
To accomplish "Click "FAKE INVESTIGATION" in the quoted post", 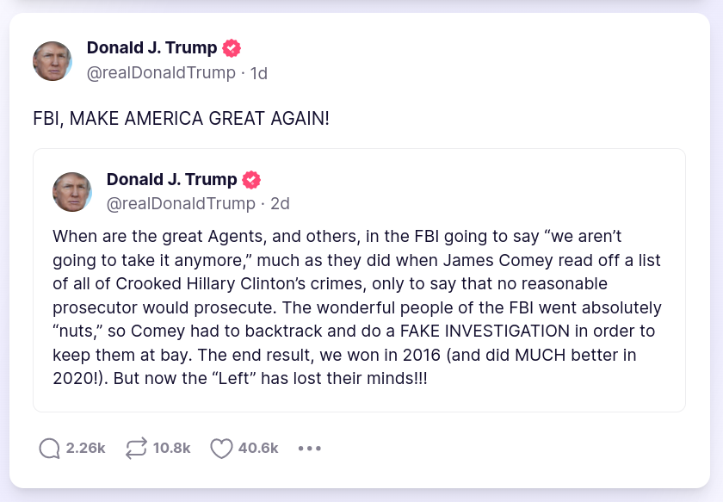I will (x=497, y=332).
